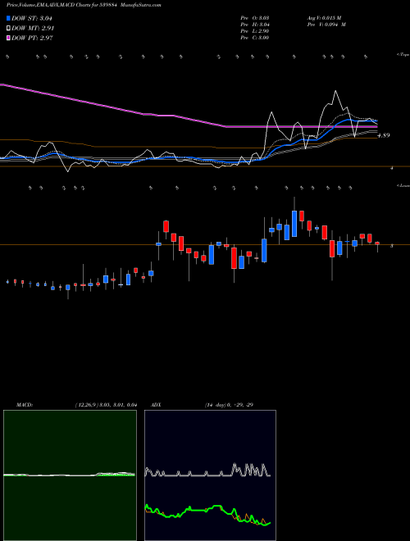Click inside the dark blue ADX panel
The image size is (410, 541).
(210, 475)
